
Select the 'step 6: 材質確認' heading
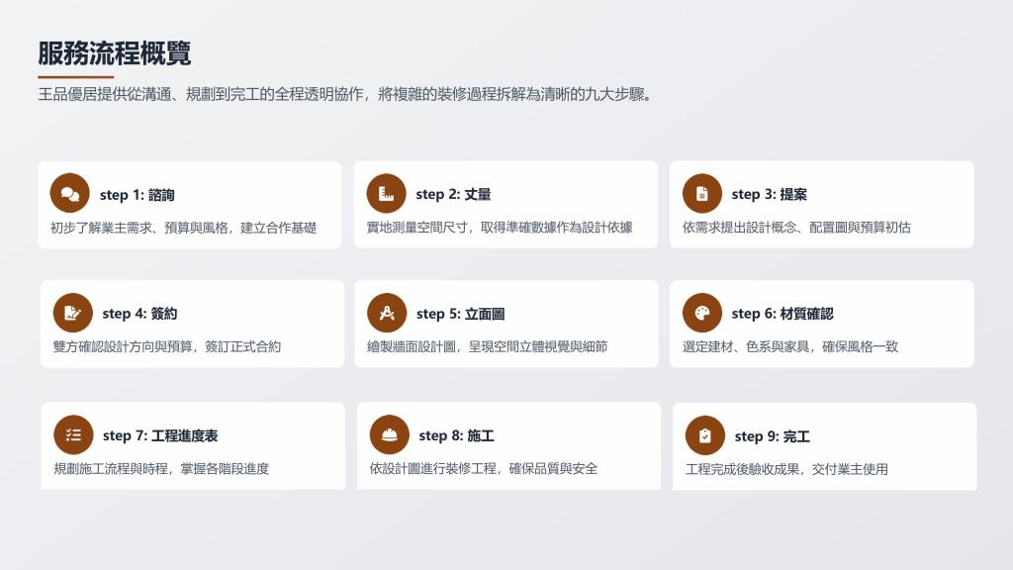[783, 314]
